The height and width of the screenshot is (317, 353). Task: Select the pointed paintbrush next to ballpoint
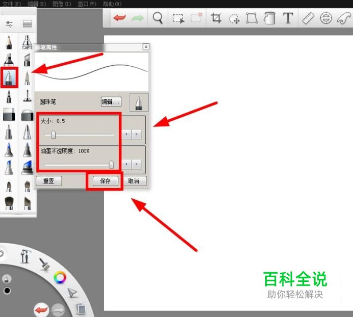click(27, 78)
